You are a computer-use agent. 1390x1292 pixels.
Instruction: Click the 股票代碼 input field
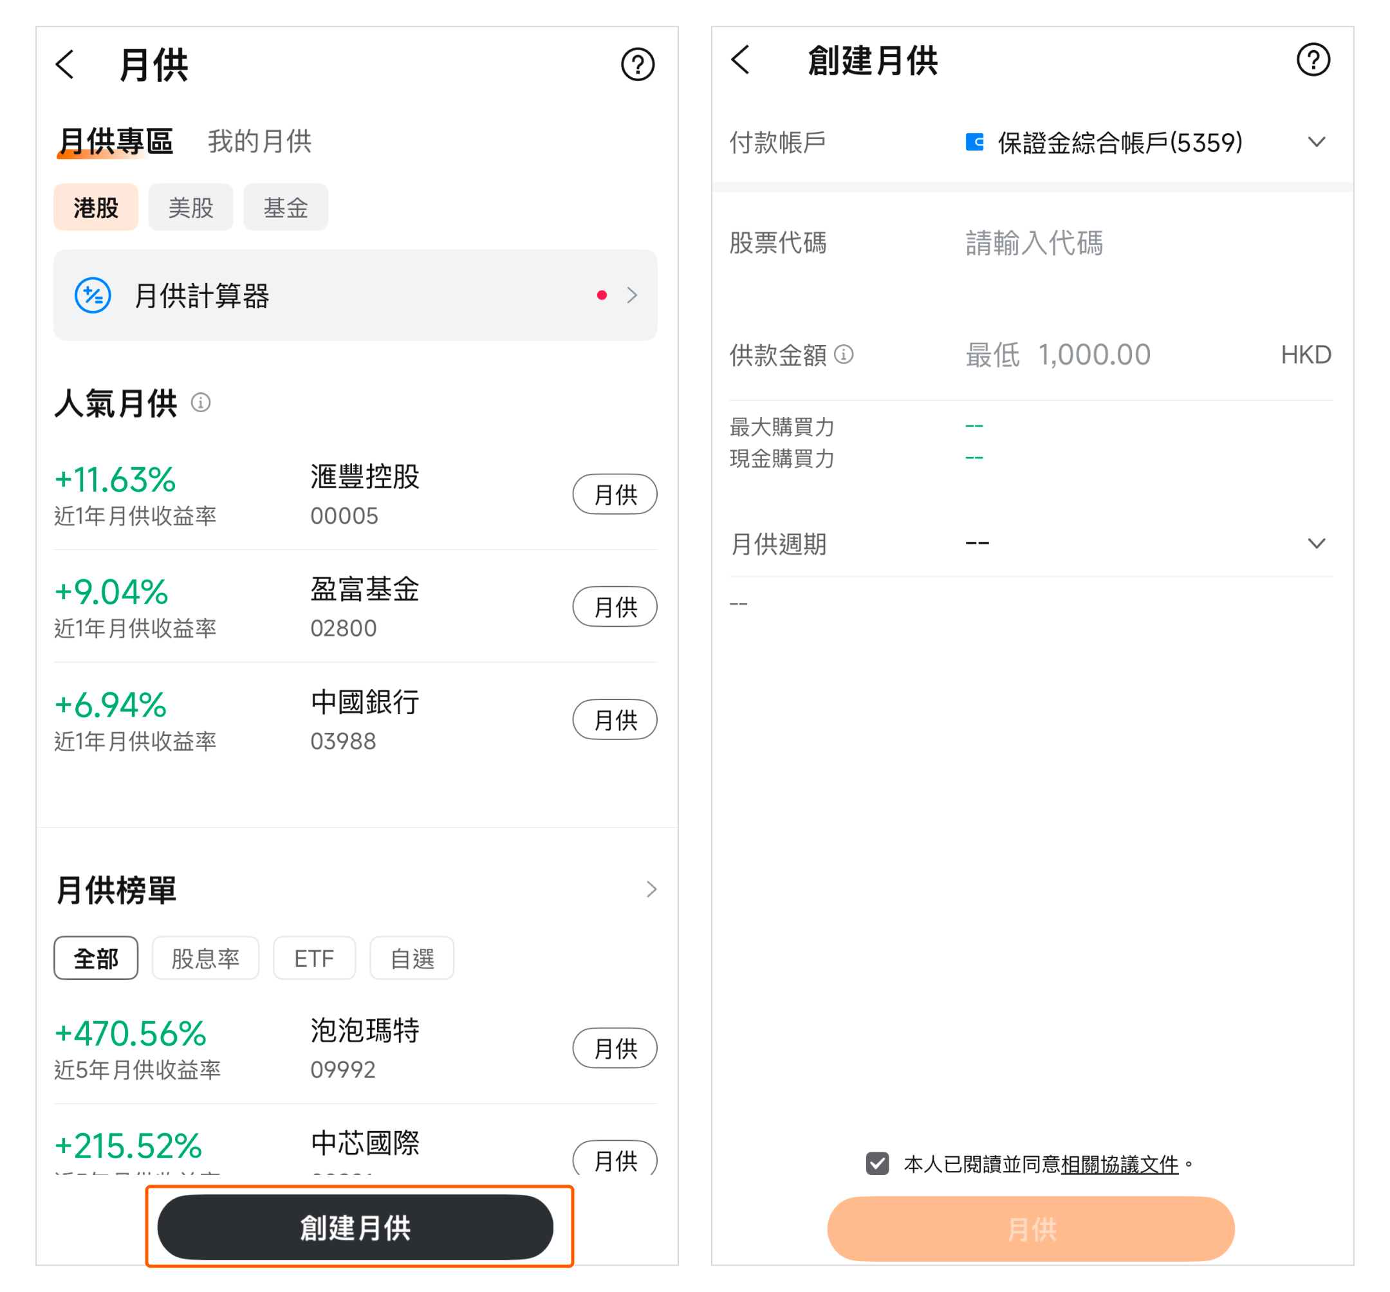click(x=1033, y=243)
